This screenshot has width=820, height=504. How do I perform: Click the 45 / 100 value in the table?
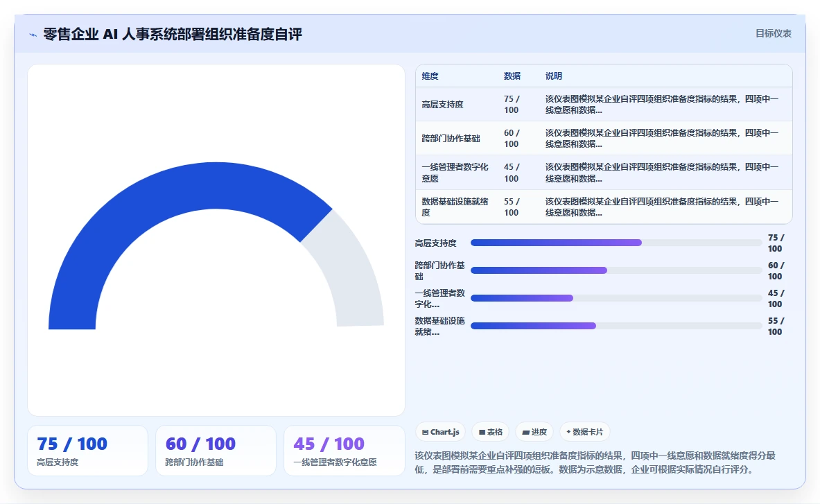click(x=512, y=173)
